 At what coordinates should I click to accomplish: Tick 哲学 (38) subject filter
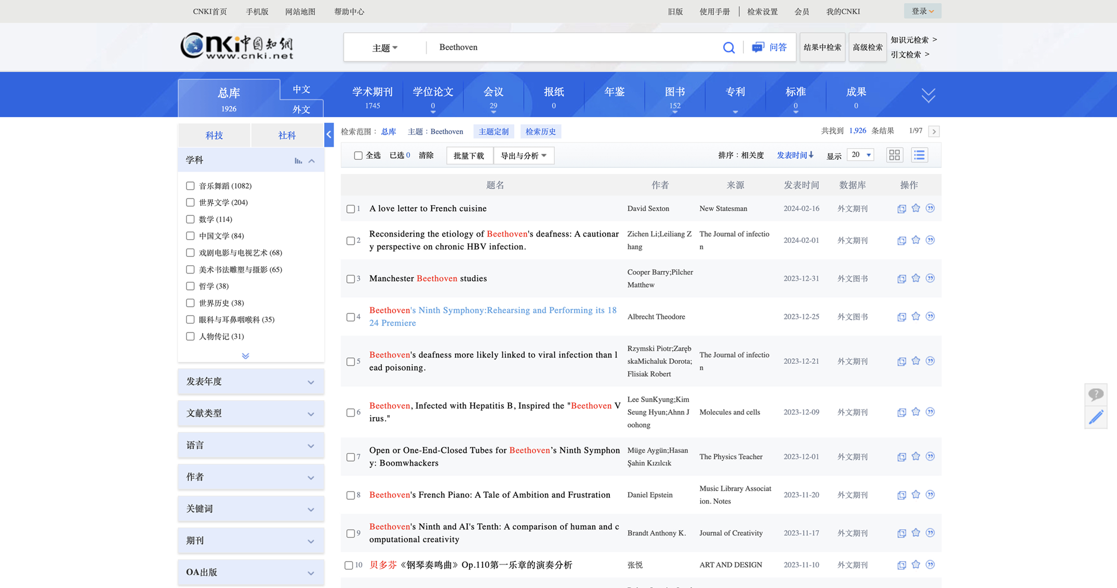coord(190,286)
